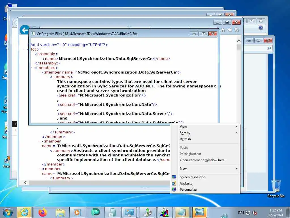The height and width of the screenshot is (218, 290).
Task: Click the closing </summary> tag
Action: (62, 132)
